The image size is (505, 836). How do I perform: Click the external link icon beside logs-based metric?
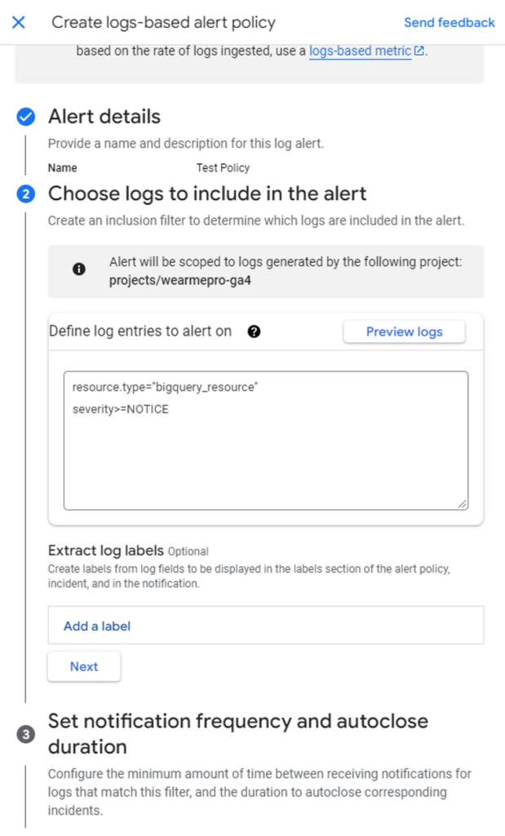(x=419, y=51)
